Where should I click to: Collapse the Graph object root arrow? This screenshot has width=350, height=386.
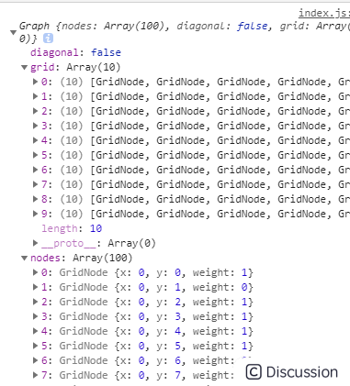13,32
